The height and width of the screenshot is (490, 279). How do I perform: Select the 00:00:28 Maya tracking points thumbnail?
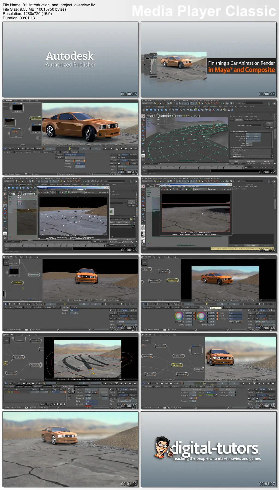tap(71, 215)
